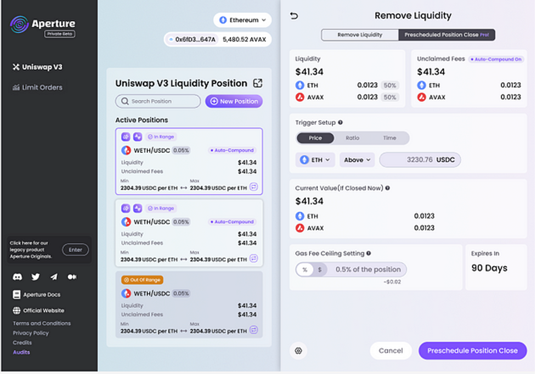Expand the ETH token dropdown
The width and height of the screenshot is (536, 374).
315,160
